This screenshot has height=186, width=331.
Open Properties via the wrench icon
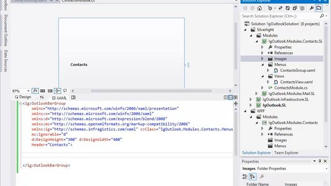click(x=311, y=8)
